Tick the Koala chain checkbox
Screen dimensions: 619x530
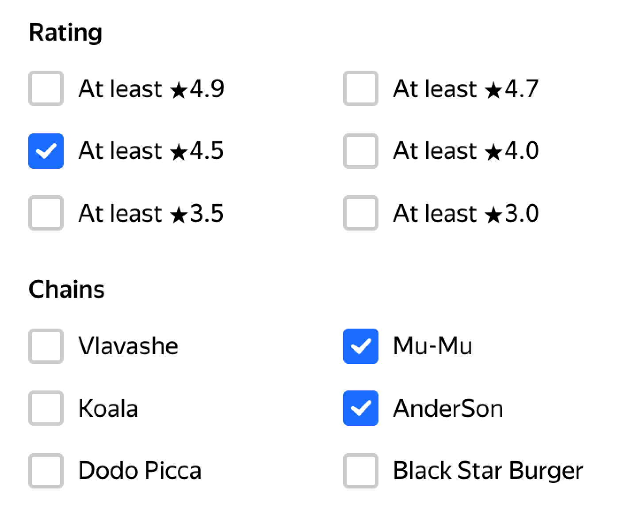click(x=46, y=408)
